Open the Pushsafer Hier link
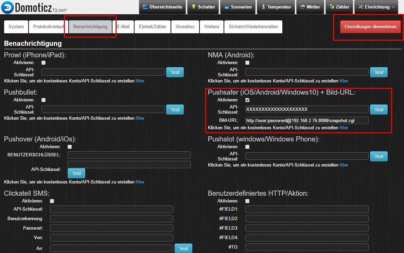This screenshot has width=404, height=253. click(344, 128)
